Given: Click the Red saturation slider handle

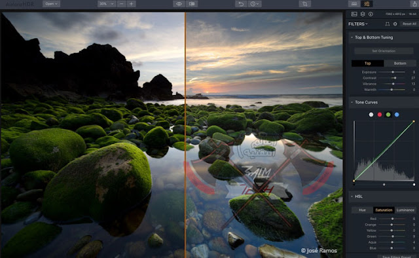Looking at the screenshot, I should (392, 219).
